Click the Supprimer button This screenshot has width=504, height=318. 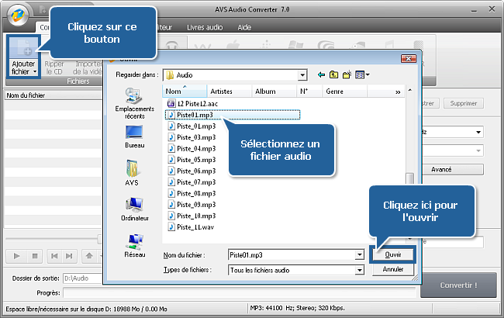pyautogui.click(x=464, y=103)
